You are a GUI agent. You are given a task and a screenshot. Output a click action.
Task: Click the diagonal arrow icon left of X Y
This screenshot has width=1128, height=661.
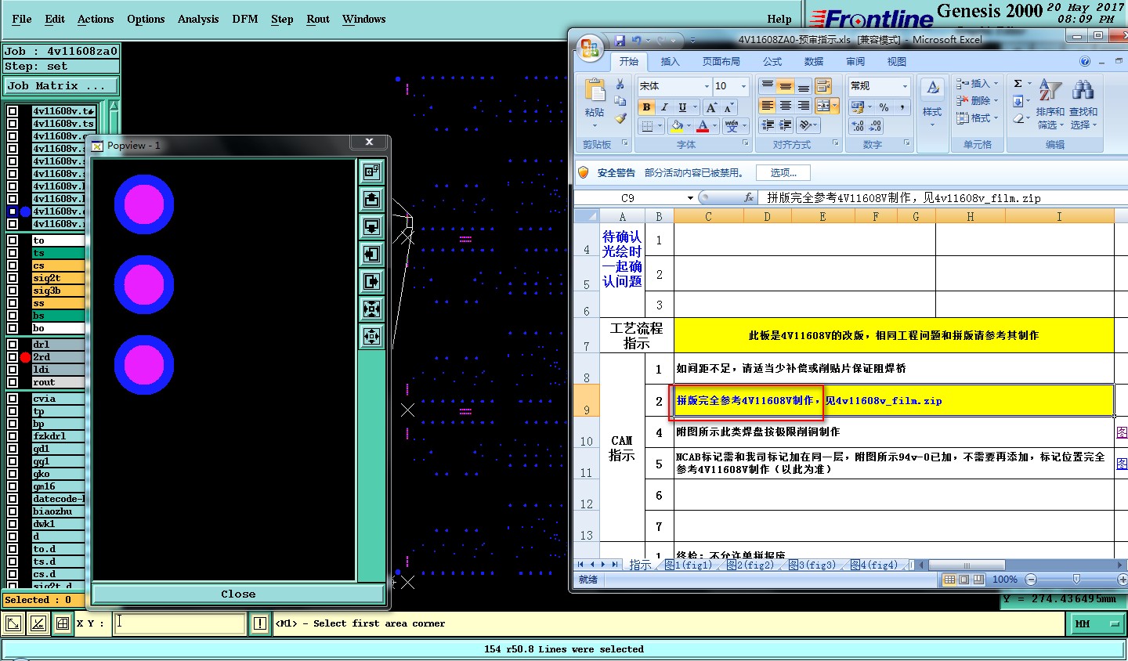pyautogui.click(x=13, y=623)
